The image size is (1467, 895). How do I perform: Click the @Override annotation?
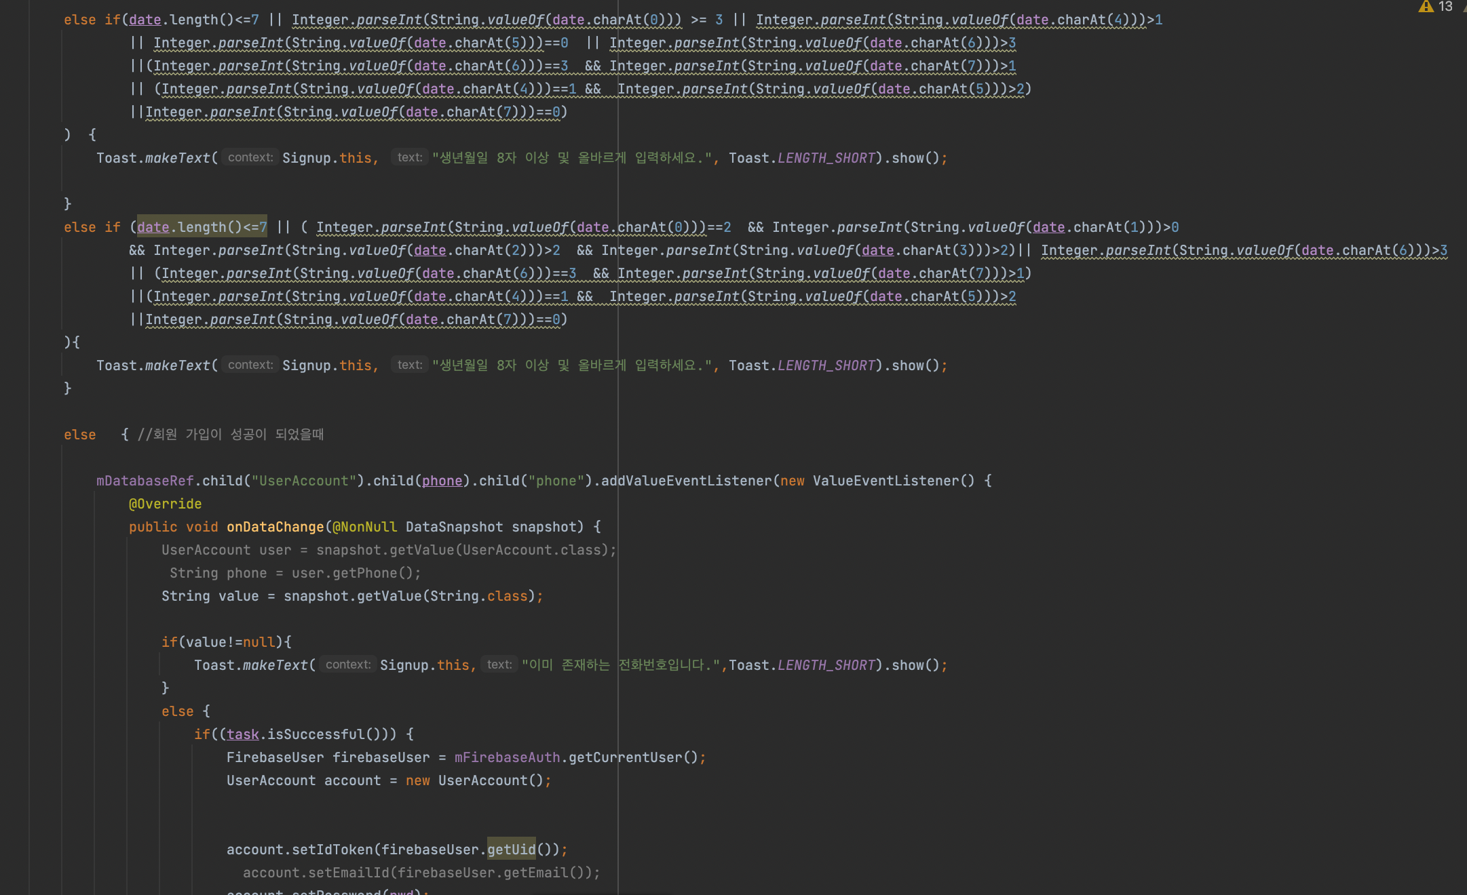point(165,504)
